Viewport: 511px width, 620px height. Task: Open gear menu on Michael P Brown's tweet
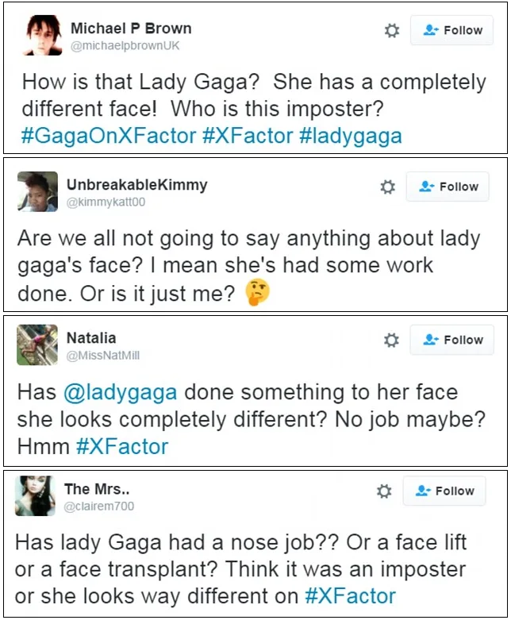click(x=392, y=30)
